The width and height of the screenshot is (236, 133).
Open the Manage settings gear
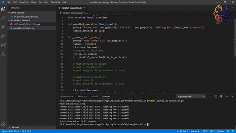click(x=3, y=125)
